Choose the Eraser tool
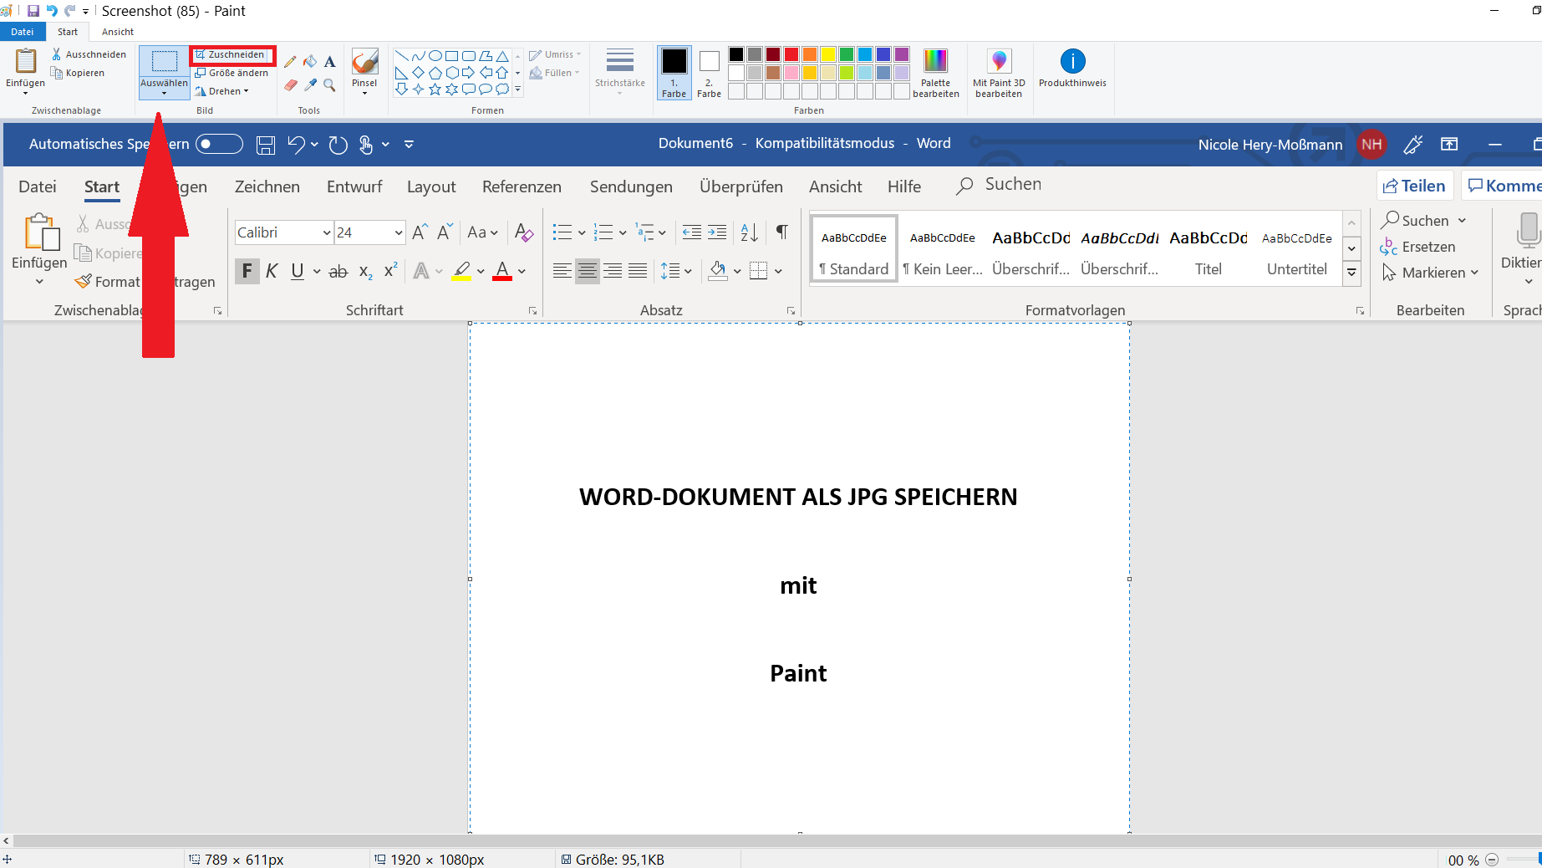The height and width of the screenshot is (868, 1542). point(290,84)
